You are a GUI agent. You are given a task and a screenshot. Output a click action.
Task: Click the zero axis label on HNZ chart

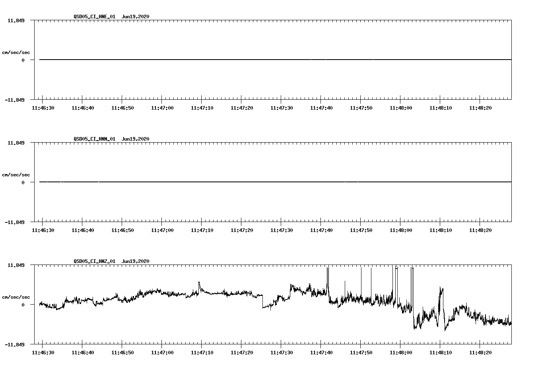23,305
